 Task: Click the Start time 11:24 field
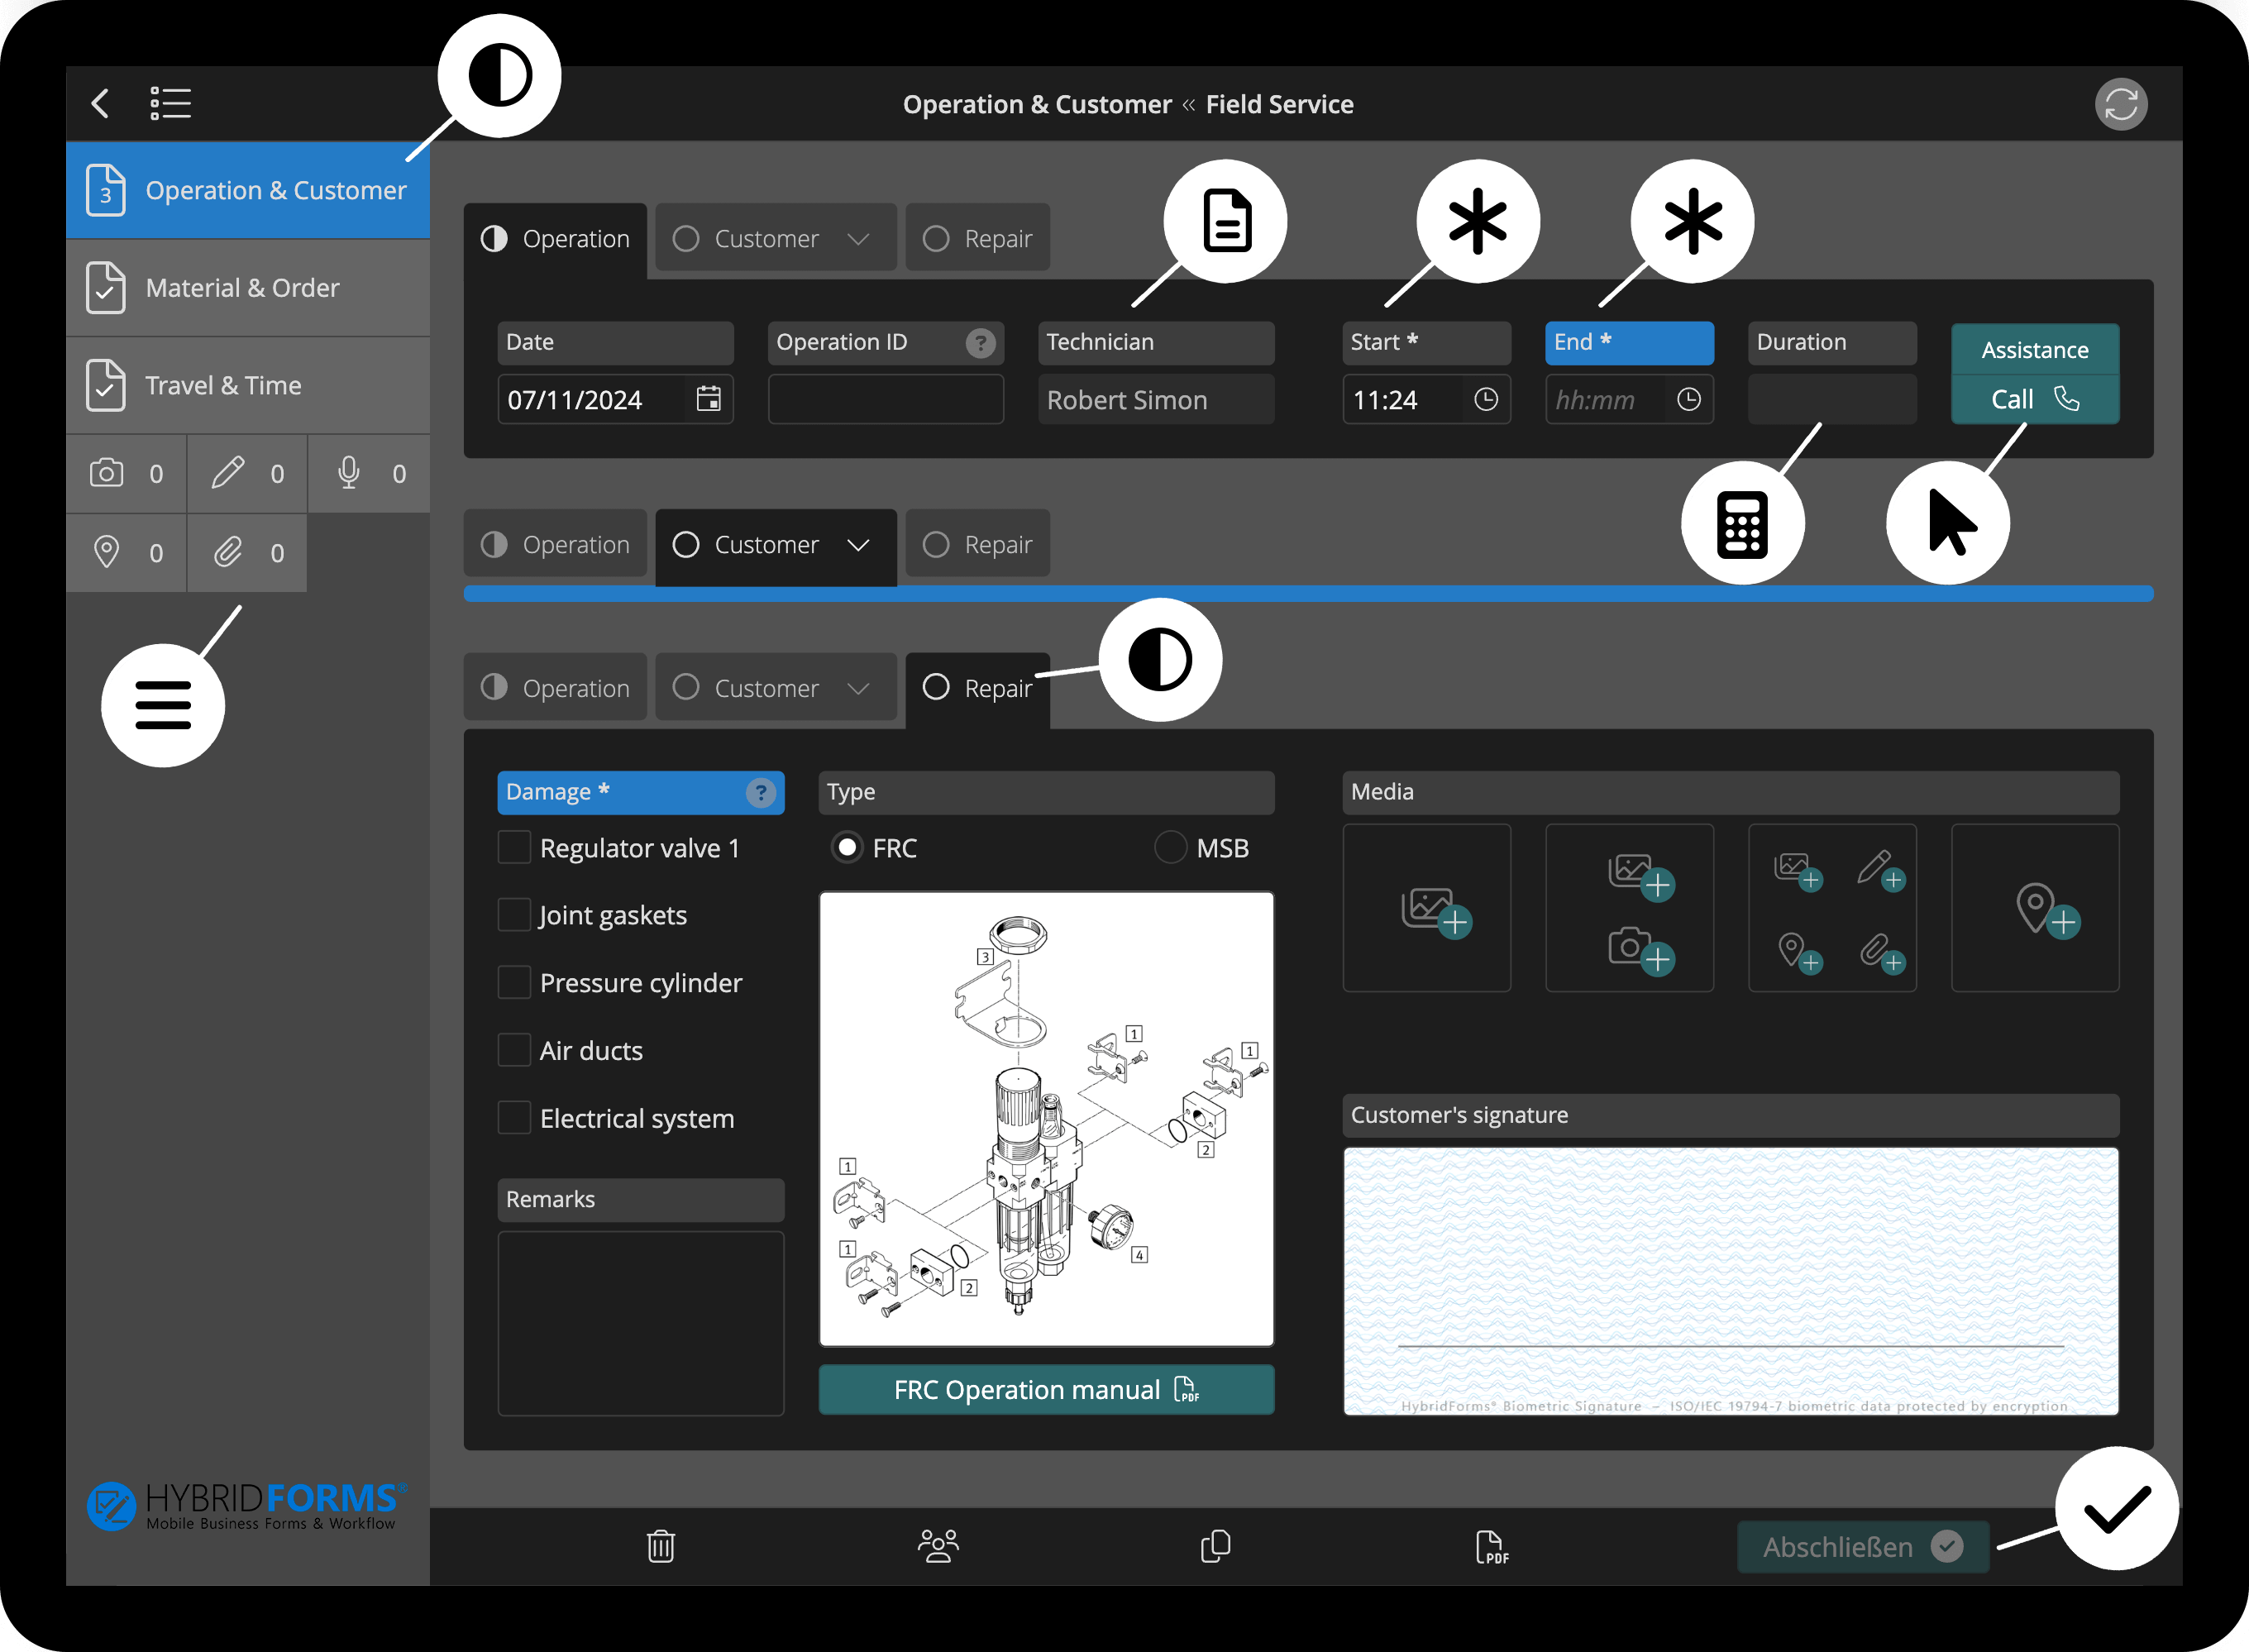pos(1426,399)
